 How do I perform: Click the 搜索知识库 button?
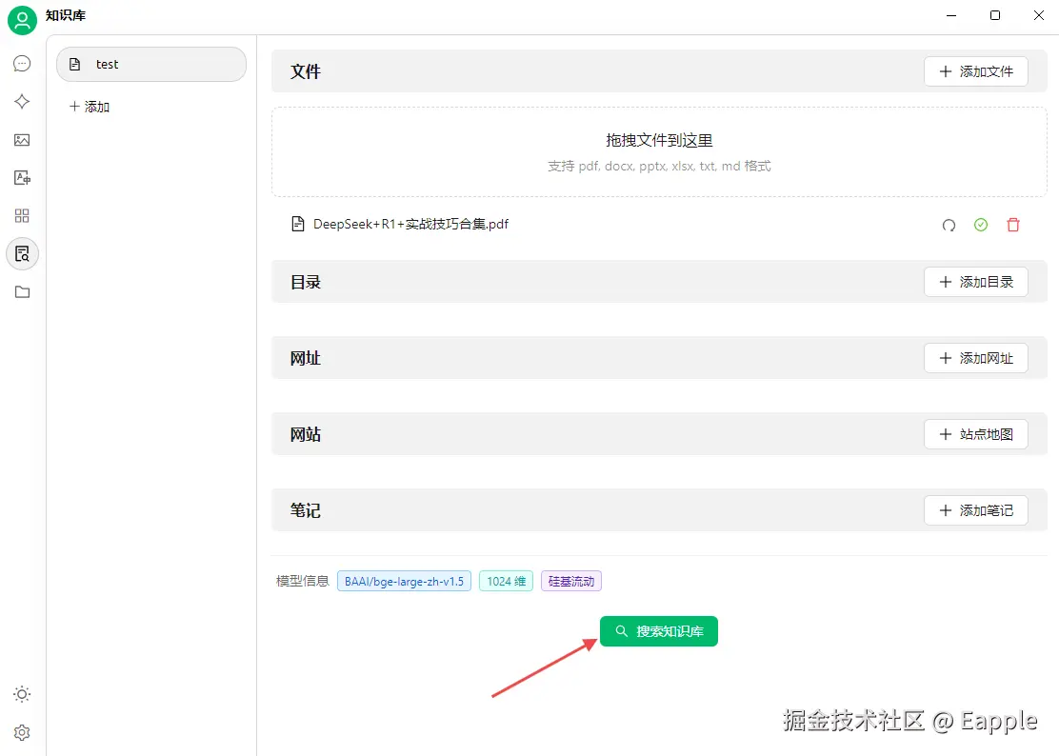tap(658, 631)
